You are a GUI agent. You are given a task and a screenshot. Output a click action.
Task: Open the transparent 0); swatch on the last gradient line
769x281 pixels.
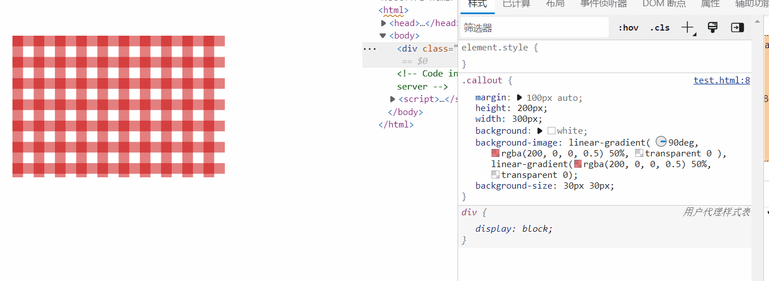(495, 174)
